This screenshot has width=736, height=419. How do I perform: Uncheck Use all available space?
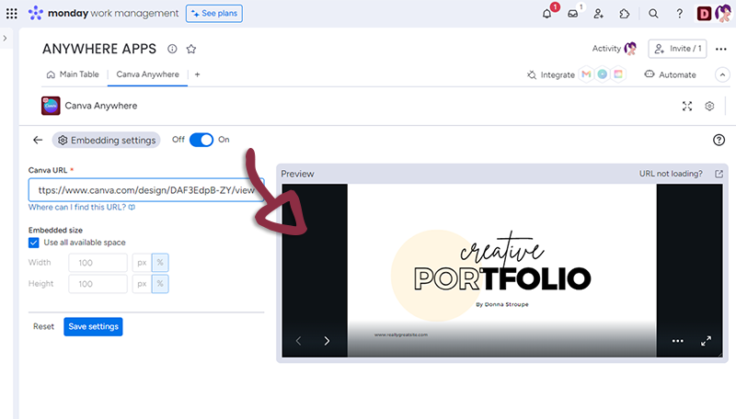pyautogui.click(x=34, y=243)
